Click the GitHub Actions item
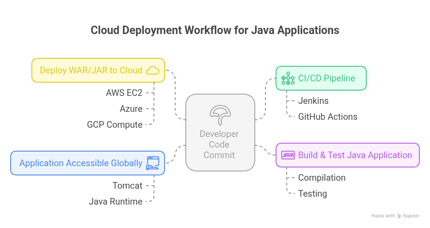 [x=327, y=117]
